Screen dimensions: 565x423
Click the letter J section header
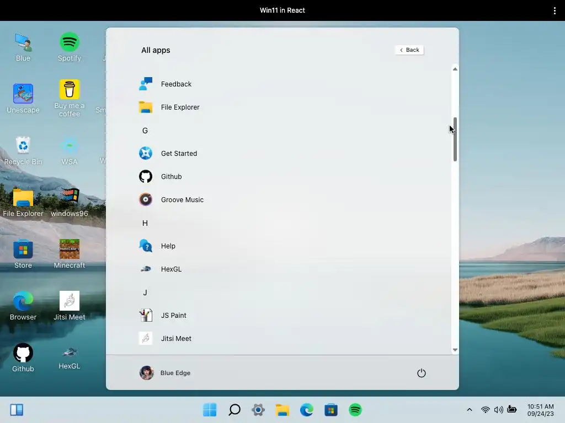coord(145,292)
